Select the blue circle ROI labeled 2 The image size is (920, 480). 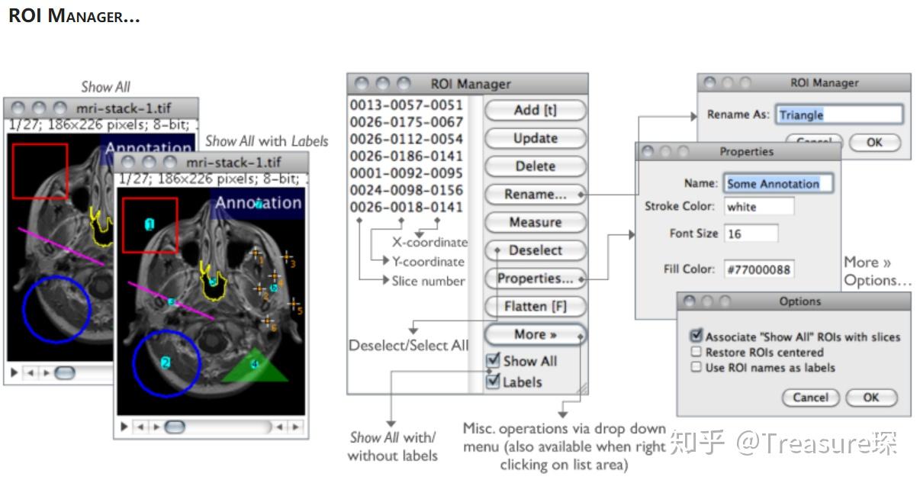tap(166, 364)
